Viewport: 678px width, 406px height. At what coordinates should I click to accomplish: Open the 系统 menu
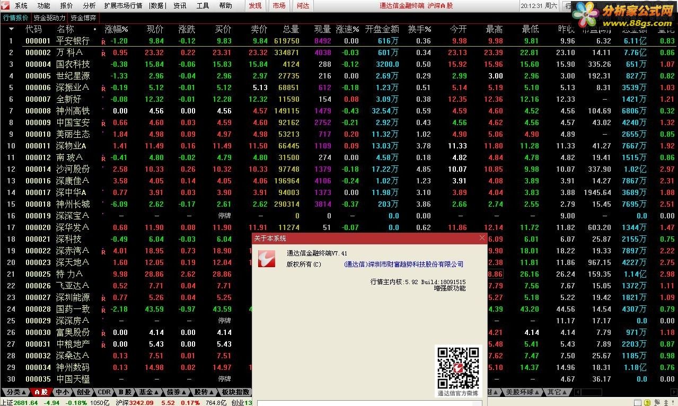pos(21,6)
